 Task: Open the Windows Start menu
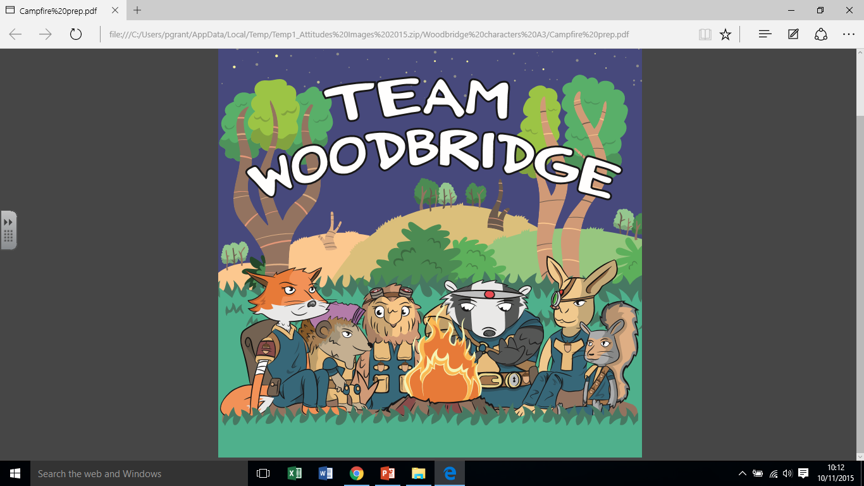(15, 473)
